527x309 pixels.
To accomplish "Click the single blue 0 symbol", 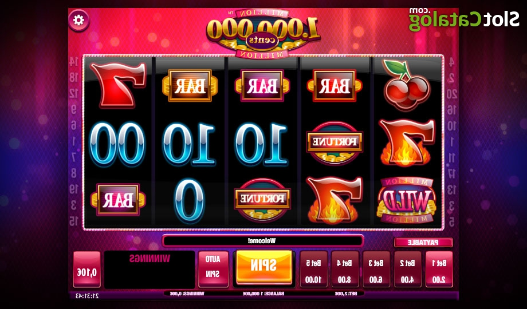I will 189,201.
